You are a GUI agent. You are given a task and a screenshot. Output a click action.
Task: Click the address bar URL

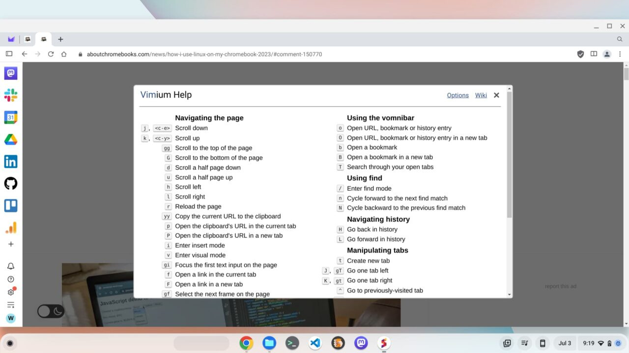coord(204,54)
